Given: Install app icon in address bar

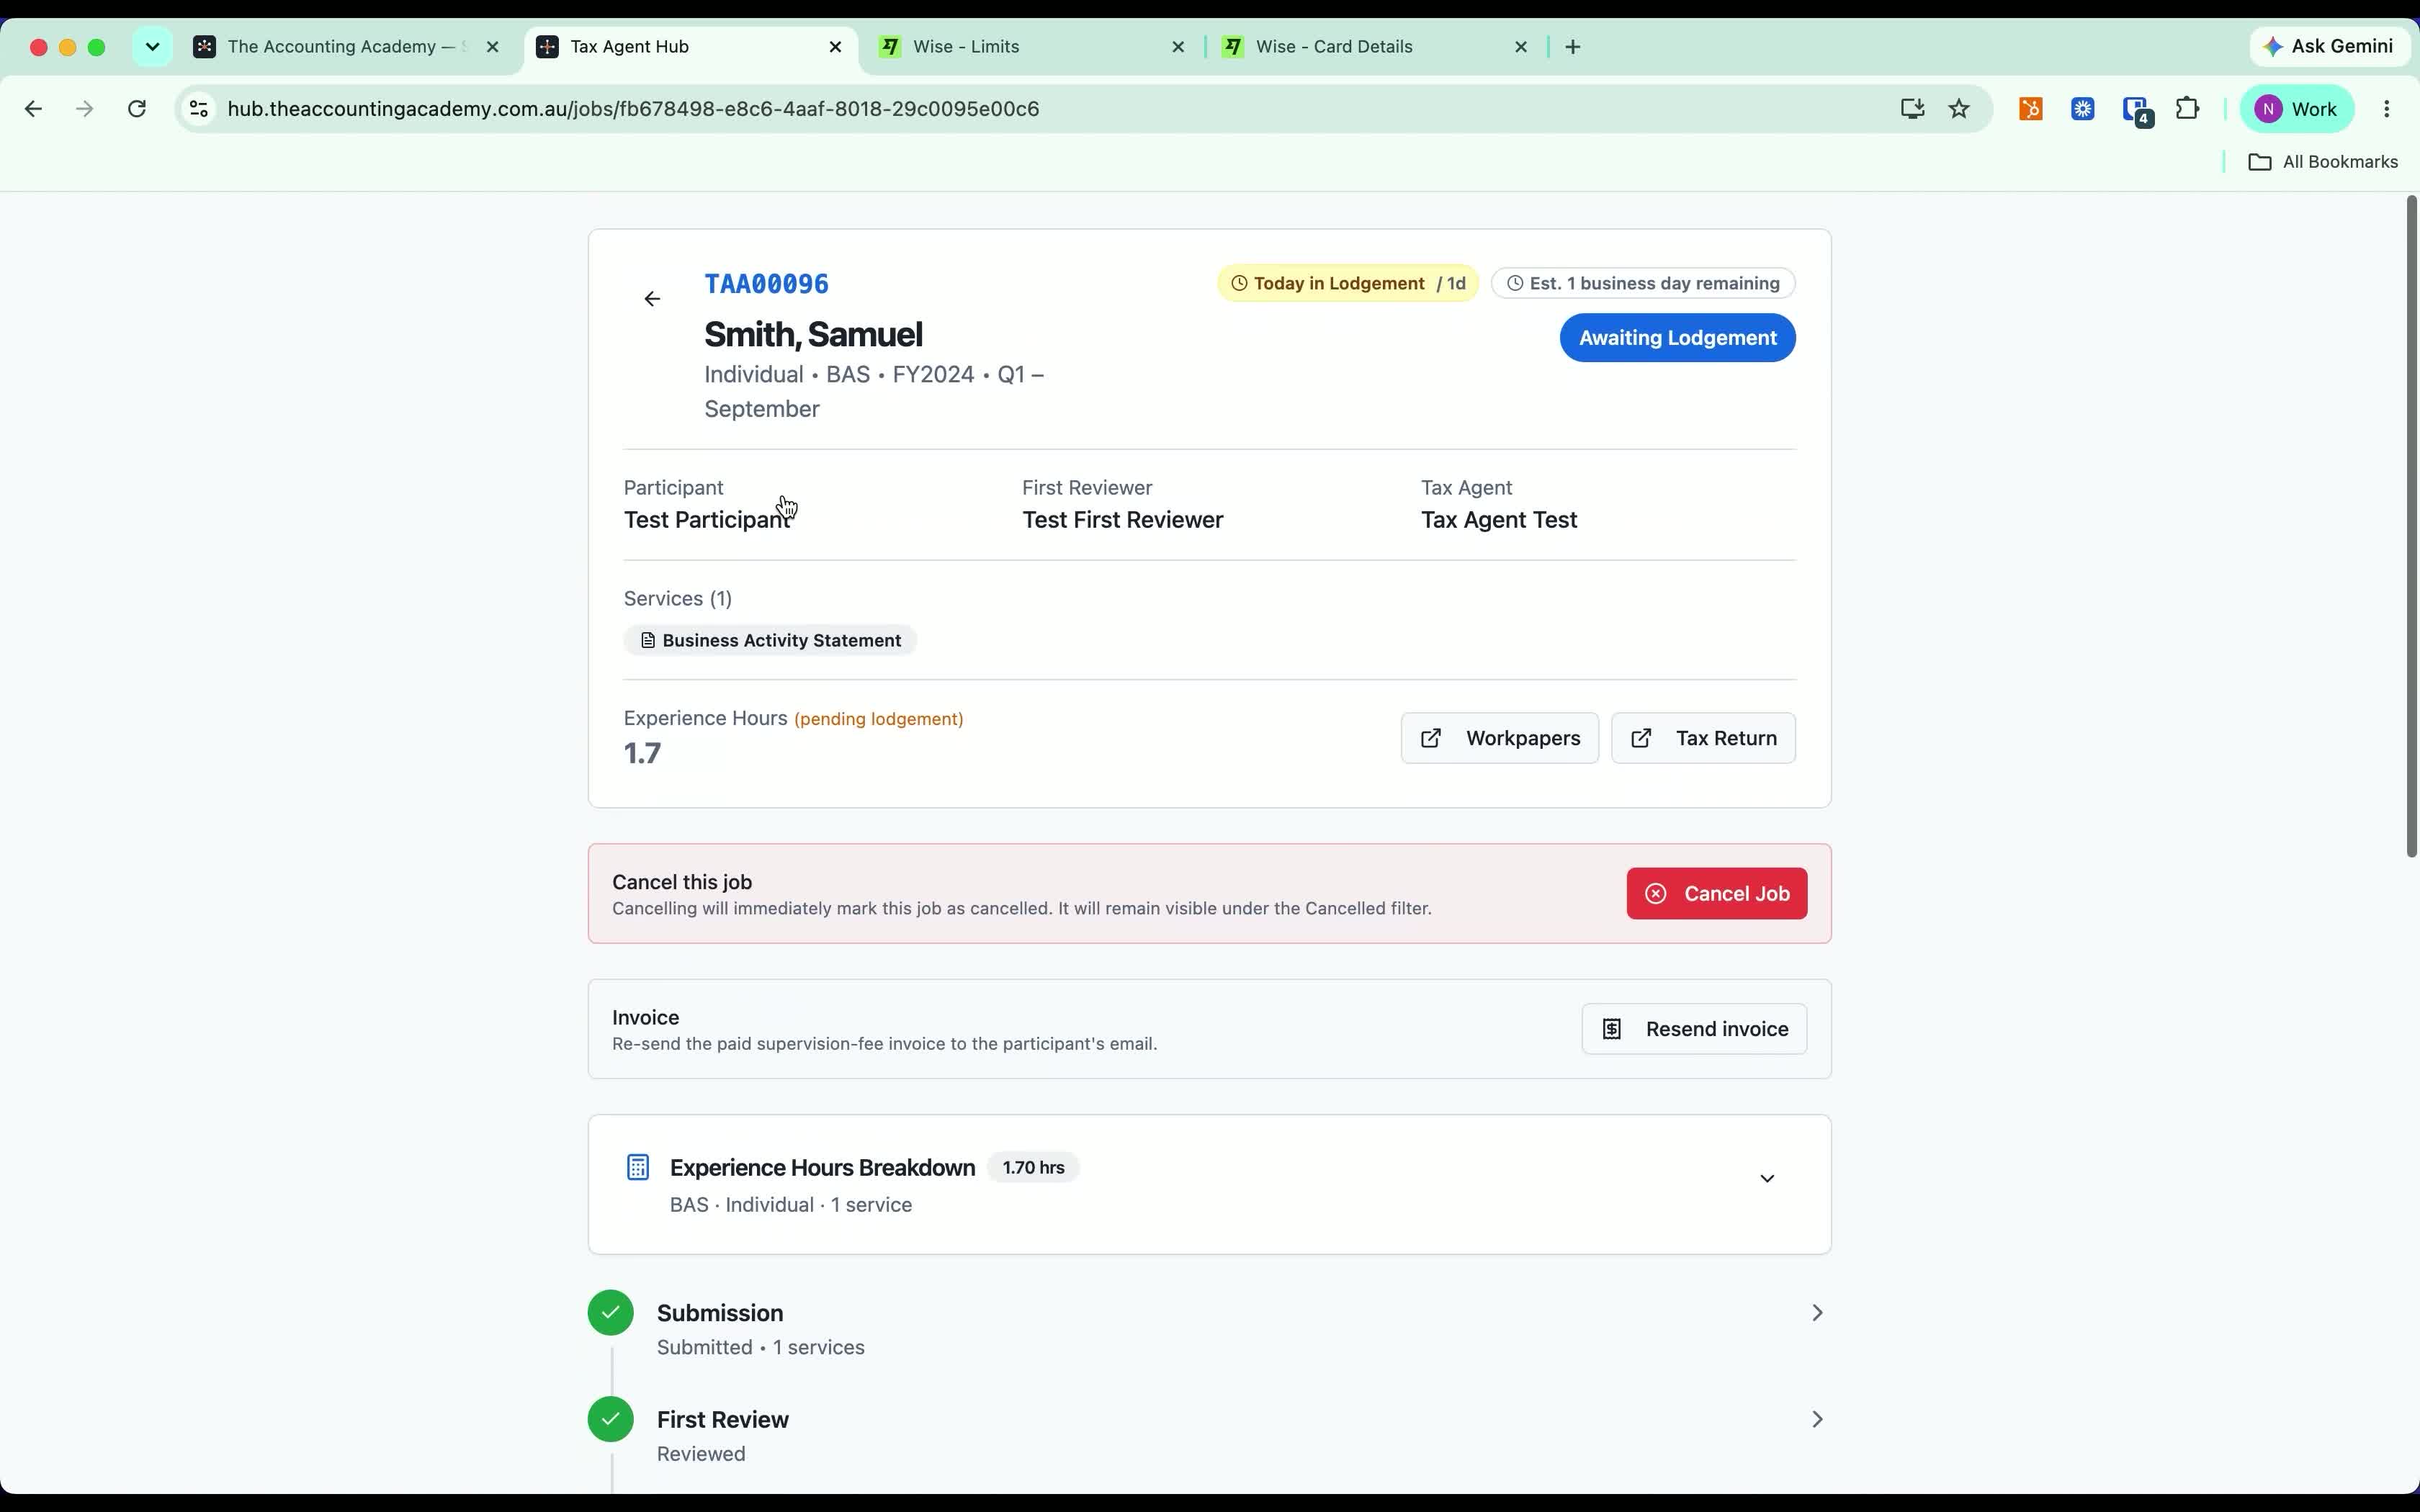Looking at the screenshot, I should click(1912, 109).
